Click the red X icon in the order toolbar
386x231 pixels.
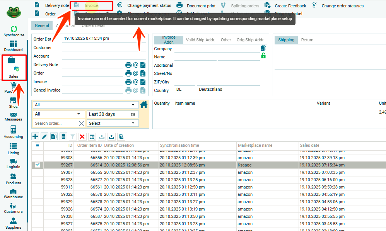tap(82, 136)
